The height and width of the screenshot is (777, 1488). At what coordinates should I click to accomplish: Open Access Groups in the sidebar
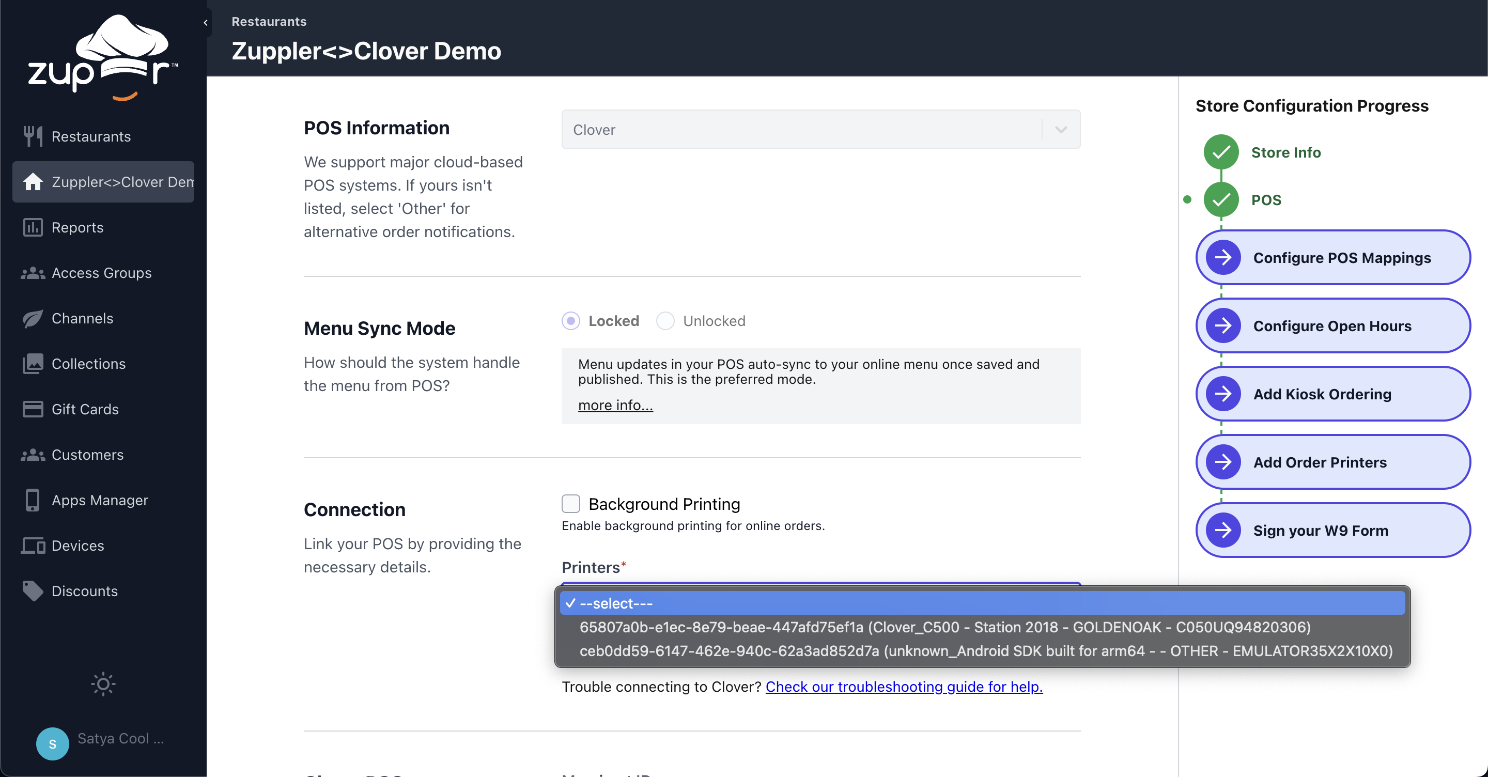pos(101,273)
